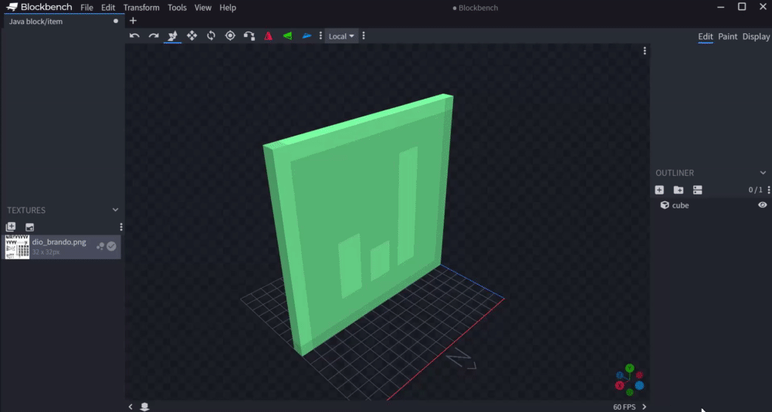Image resolution: width=772 pixels, height=412 pixels.
Task: Click the unsaved dot on Java block/item tab
Action: [x=116, y=21]
